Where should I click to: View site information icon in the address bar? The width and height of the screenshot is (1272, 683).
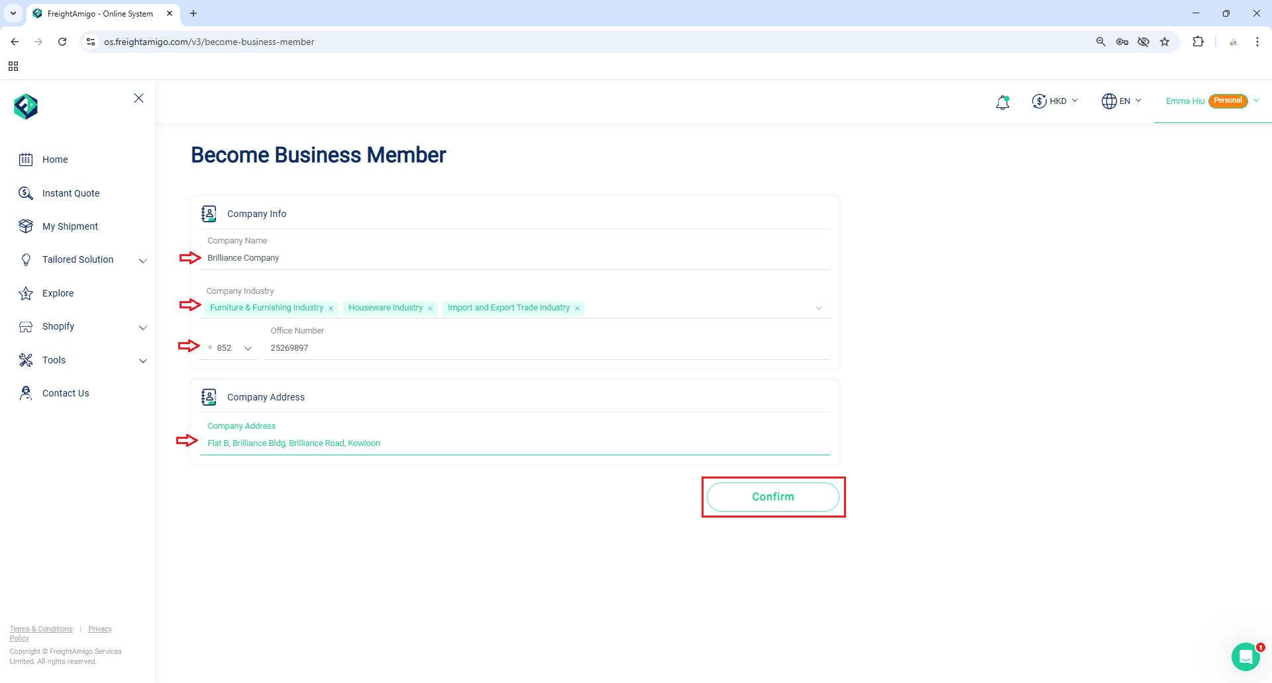point(91,42)
